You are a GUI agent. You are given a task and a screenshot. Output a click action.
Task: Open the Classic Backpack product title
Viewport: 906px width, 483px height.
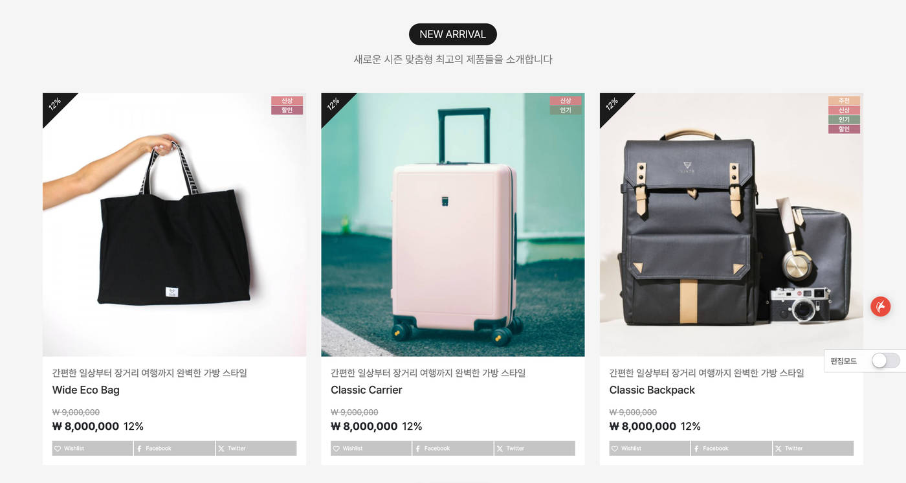pos(652,390)
